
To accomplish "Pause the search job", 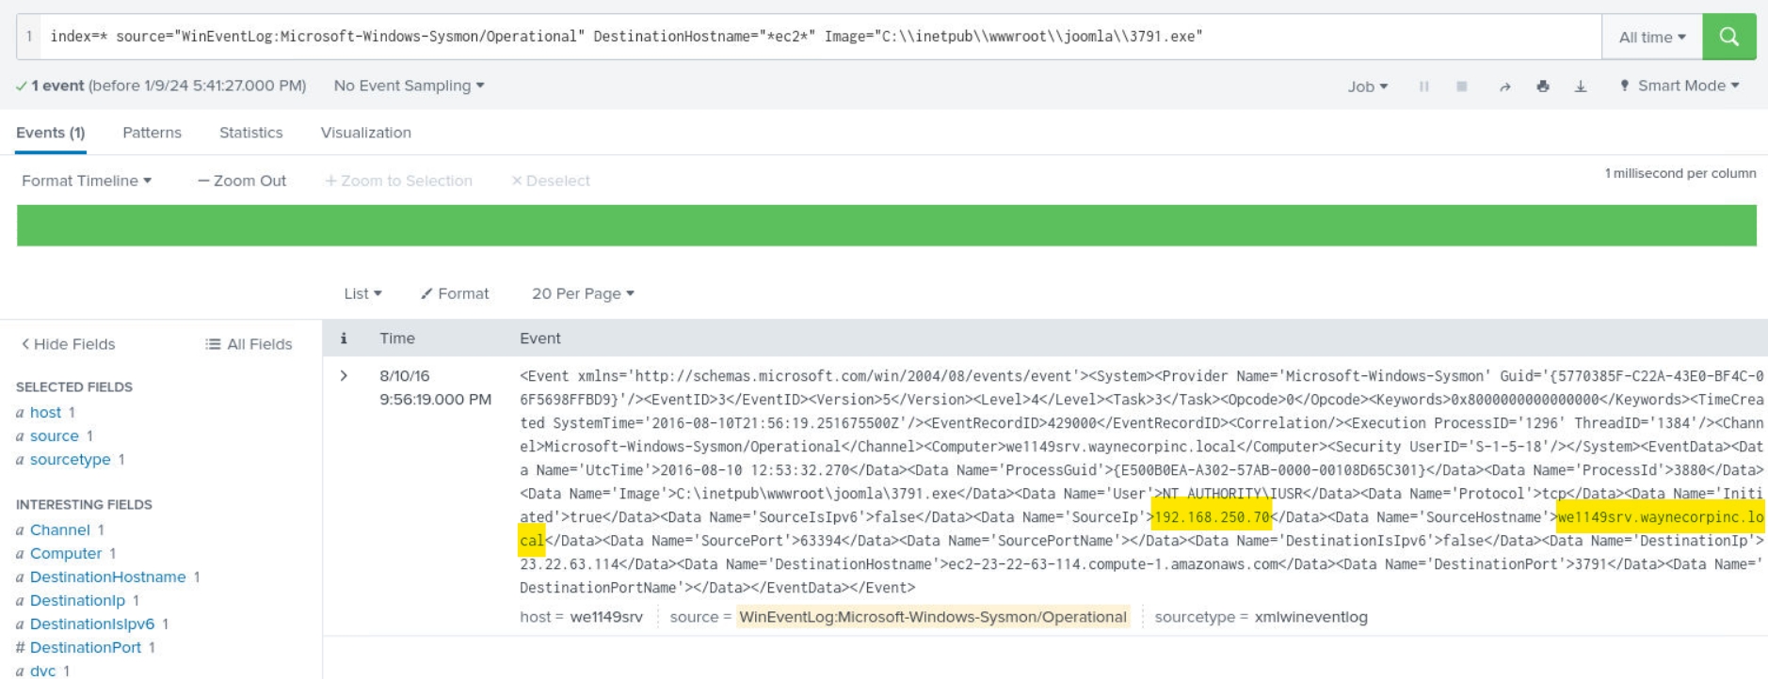I will click(x=1423, y=87).
